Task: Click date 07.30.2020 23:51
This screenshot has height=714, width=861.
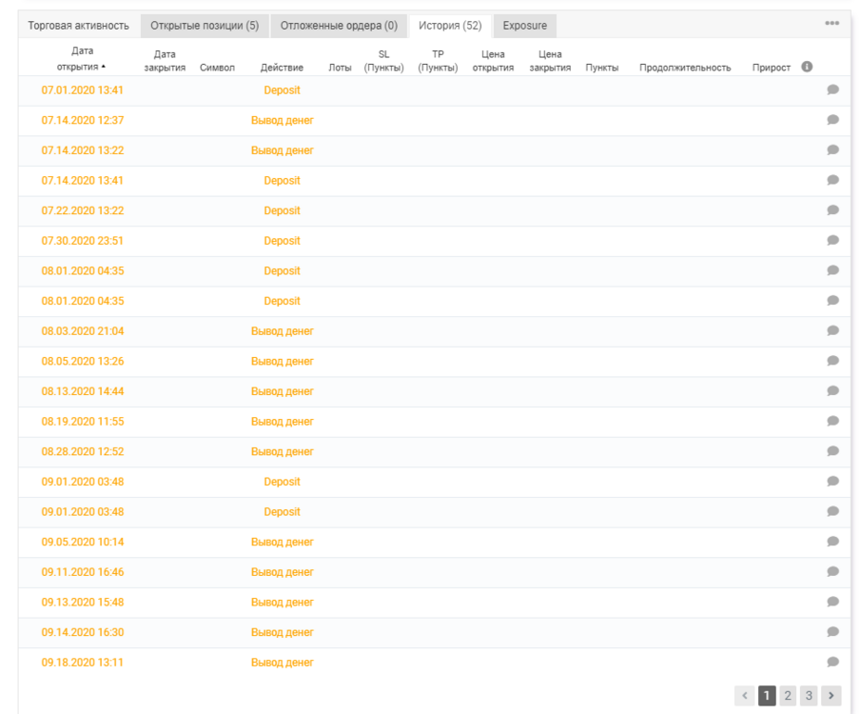Action: [83, 241]
